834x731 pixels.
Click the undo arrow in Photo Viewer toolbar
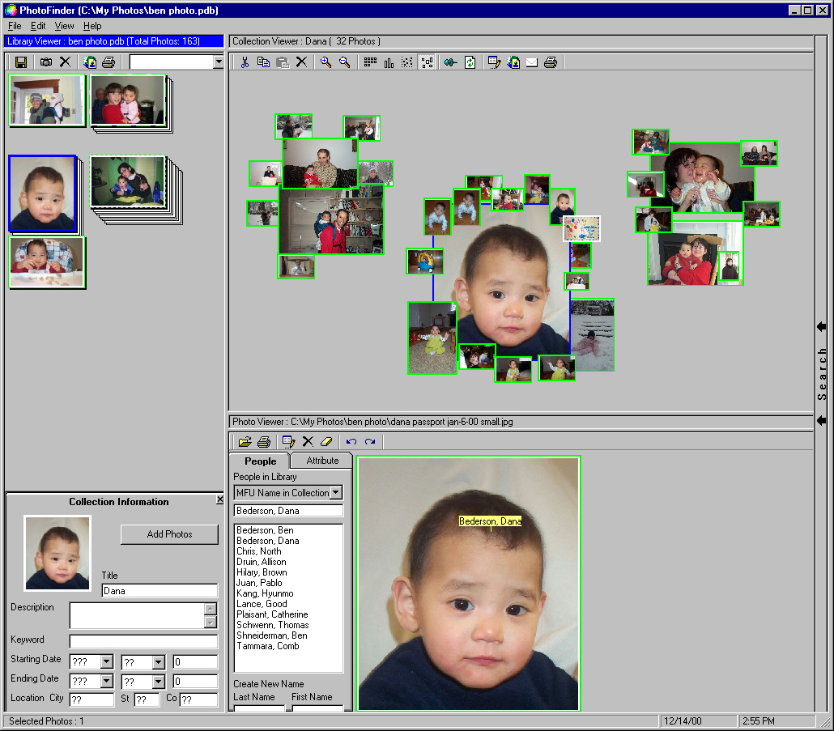point(351,441)
